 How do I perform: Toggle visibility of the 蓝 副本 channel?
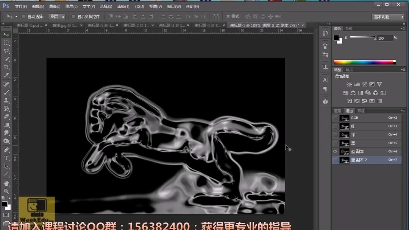click(x=335, y=151)
